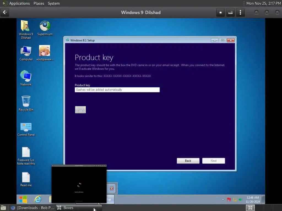Click the red flag Action Center tray icon

(x=229, y=199)
